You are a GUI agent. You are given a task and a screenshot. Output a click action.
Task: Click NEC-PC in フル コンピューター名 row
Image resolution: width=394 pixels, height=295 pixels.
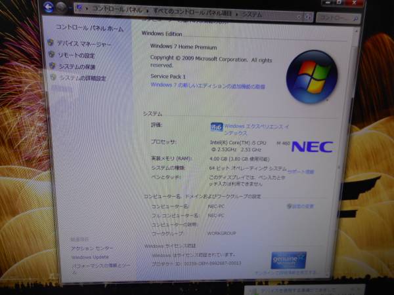pyautogui.click(x=216, y=216)
